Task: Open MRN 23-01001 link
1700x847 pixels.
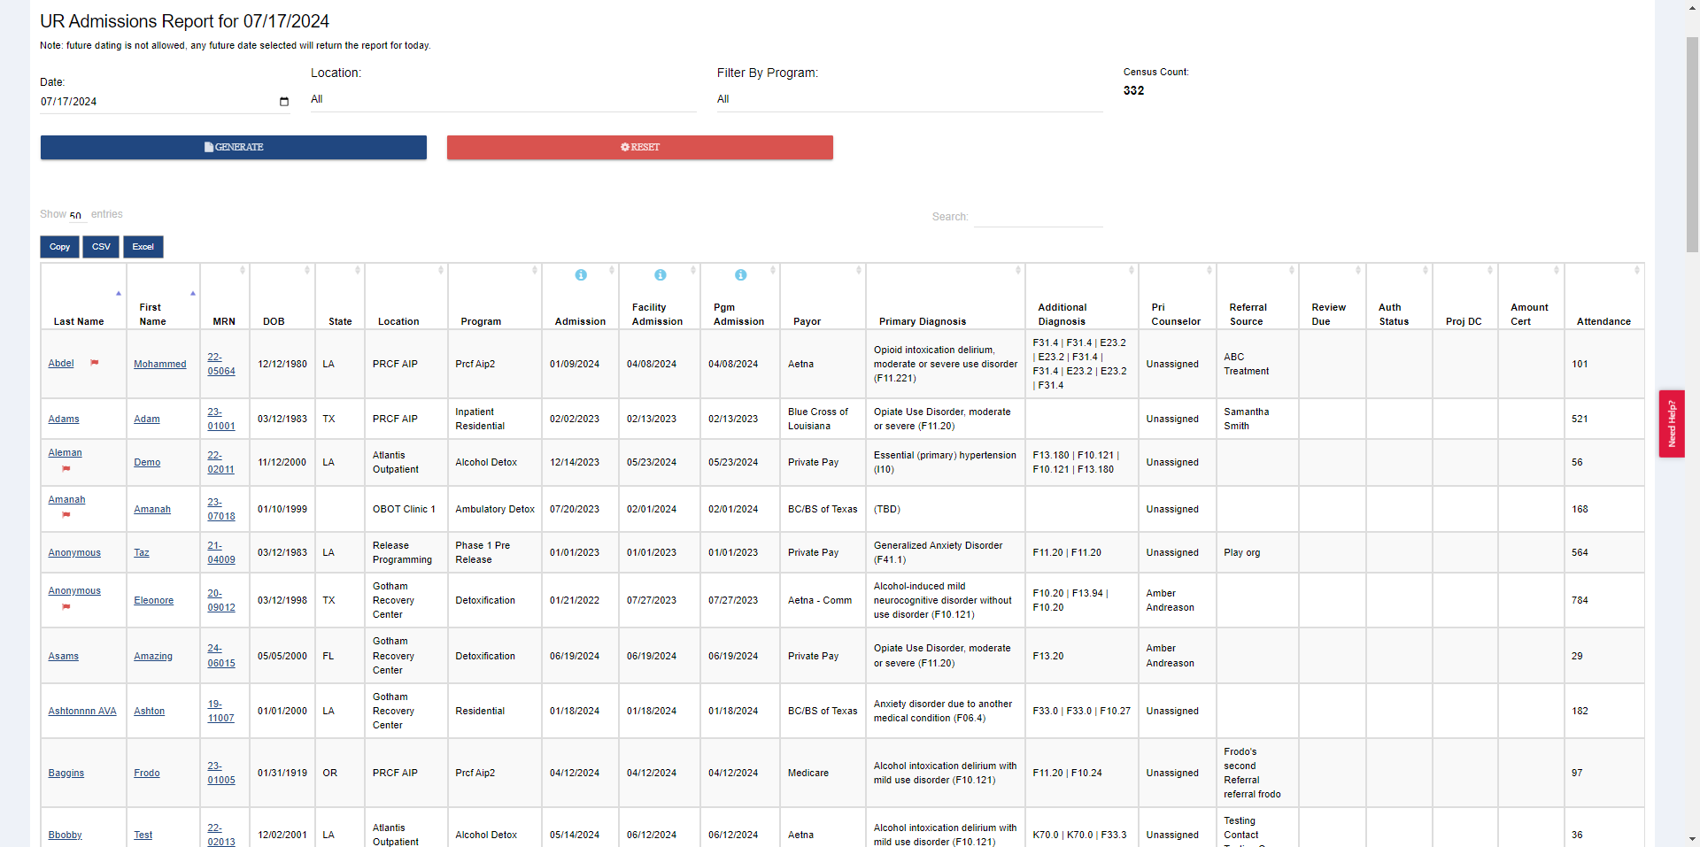Action: 221,419
